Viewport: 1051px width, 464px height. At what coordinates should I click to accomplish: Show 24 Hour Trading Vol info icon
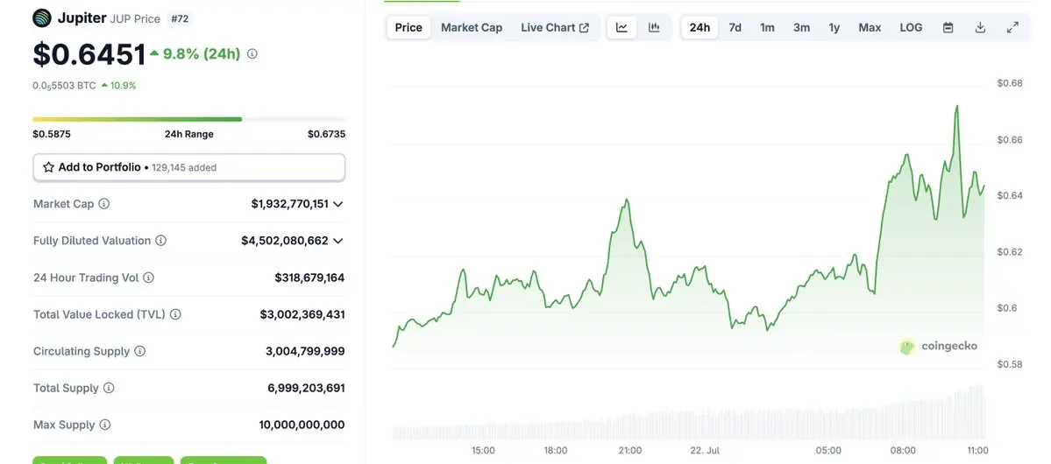tap(149, 278)
